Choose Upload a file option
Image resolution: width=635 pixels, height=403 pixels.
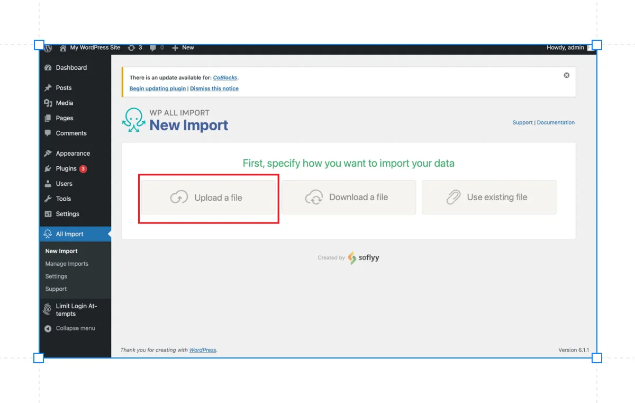click(208, 198)
